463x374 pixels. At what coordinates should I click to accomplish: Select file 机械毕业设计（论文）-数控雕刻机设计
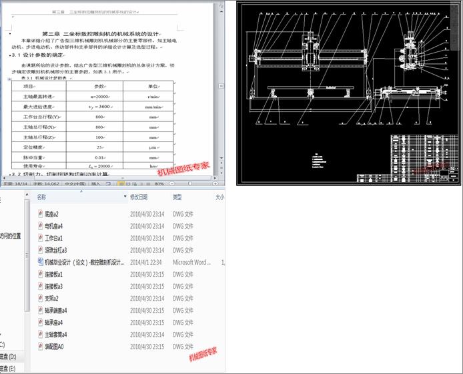pyautogui.click(x=85, y=262)
